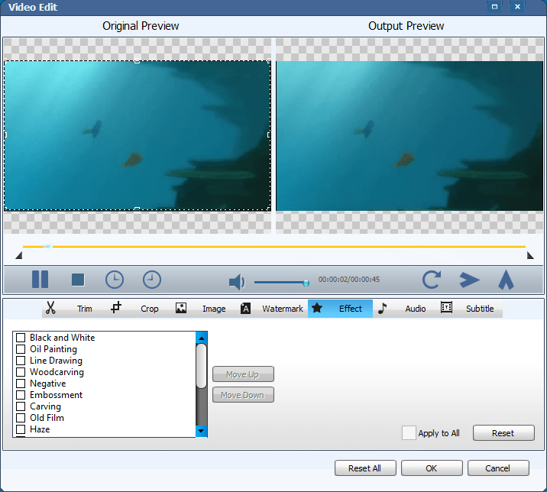Click the right-pointing arrowhead icon

[470, 280]
